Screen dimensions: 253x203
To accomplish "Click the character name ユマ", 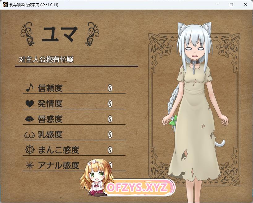I will click(59, 34).
